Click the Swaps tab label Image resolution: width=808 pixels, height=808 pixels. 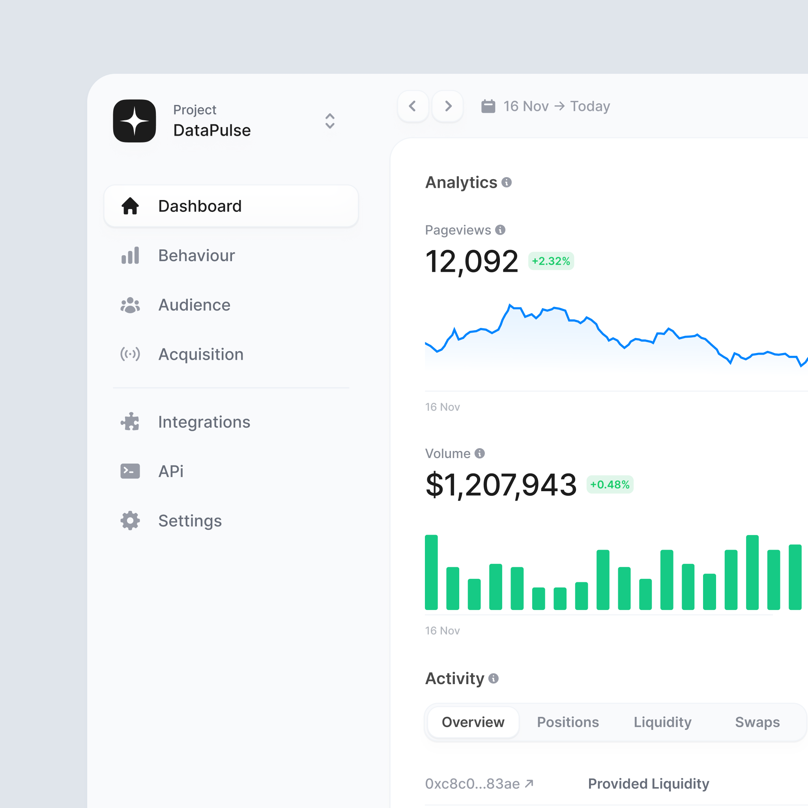(x=757, y=722)
